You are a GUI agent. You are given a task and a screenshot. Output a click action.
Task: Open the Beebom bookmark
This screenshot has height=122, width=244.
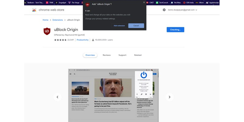coord(34,2)
